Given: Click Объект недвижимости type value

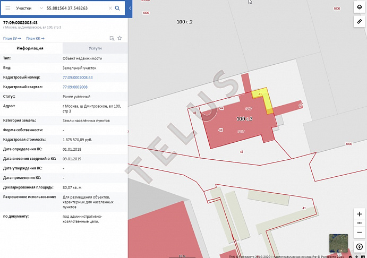Looking at the screenshot, I should coord(82,58).
